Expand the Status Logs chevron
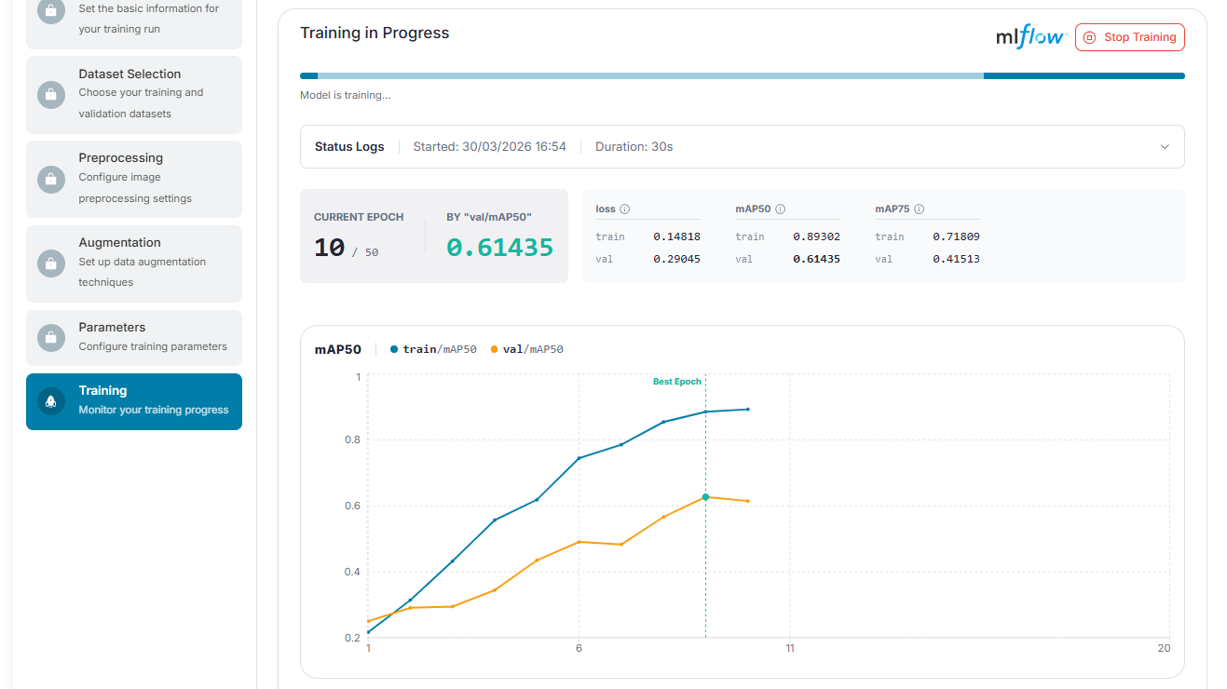This screenshot has width=1227, height=689. pos(1165,147)
